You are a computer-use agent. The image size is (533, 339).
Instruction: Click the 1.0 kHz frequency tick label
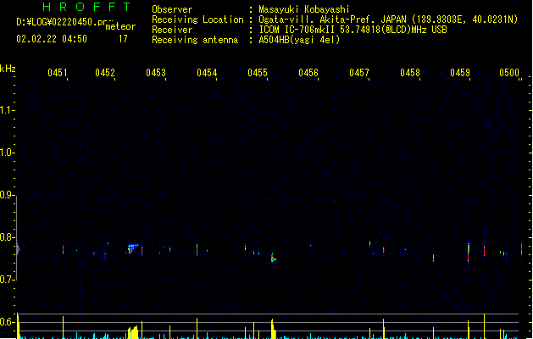(x=6, y=153)
